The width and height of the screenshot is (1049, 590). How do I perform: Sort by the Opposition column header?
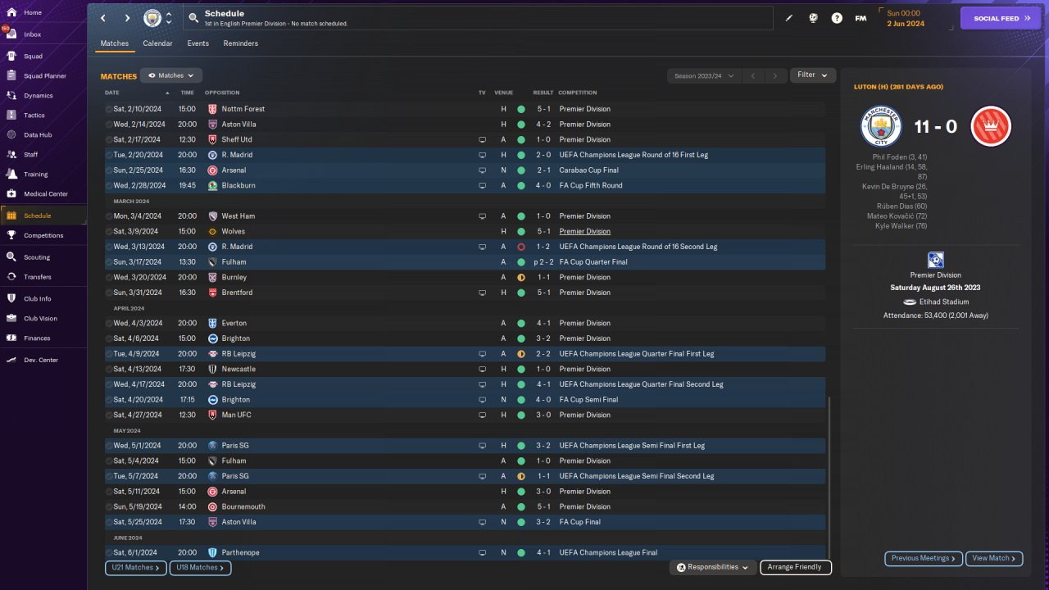222,93
